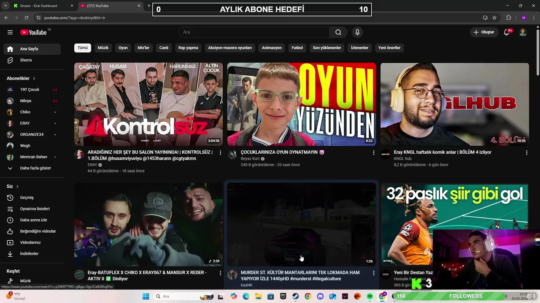540x303 pixels.
Task: Select the Yeni öneriler filter chip
Action: point(389,48)
